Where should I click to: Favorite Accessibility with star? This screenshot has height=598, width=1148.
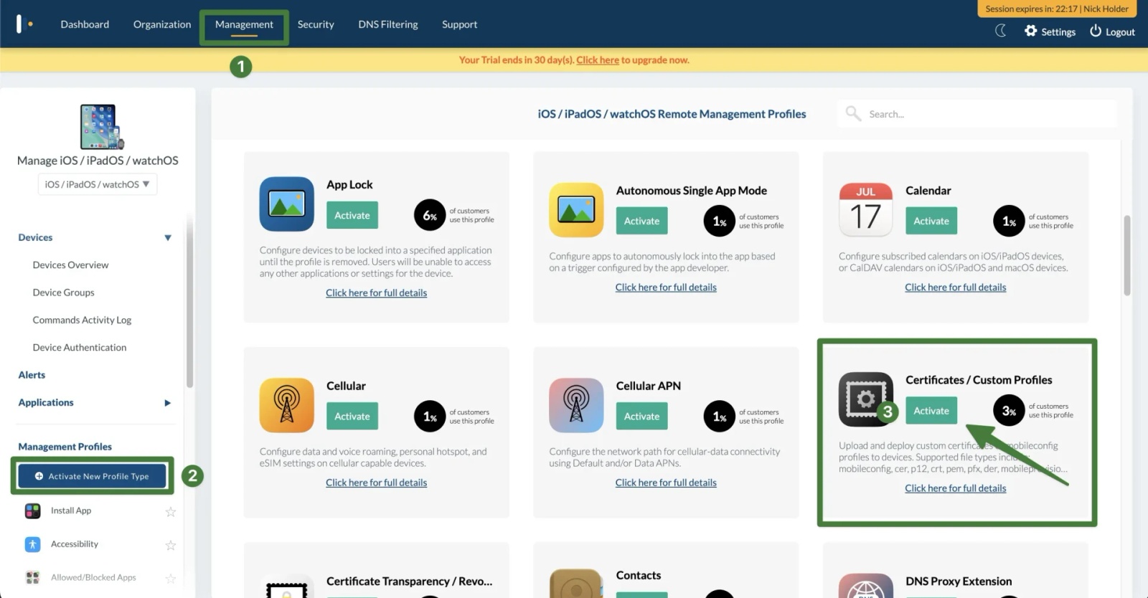tap(171, 545)
